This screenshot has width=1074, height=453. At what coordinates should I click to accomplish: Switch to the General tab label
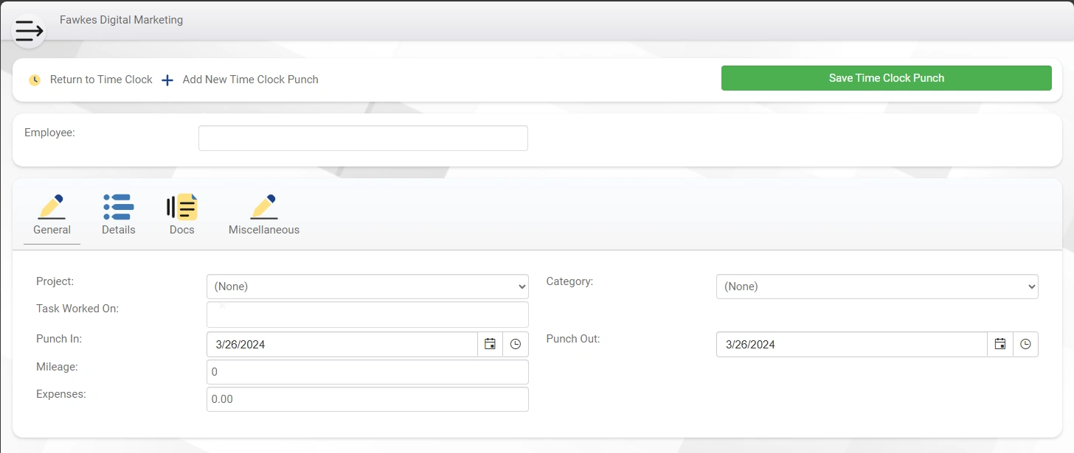(x=52, y=230)
